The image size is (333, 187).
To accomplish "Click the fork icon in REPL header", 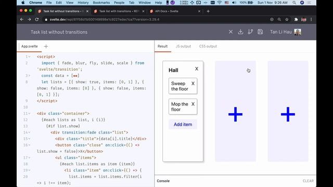I will (250, 32).
